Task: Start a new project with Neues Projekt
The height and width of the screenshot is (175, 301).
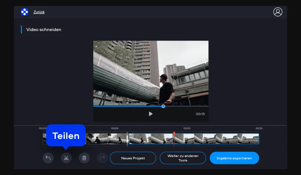Action: pyautogui.click(x=133, y=158)
